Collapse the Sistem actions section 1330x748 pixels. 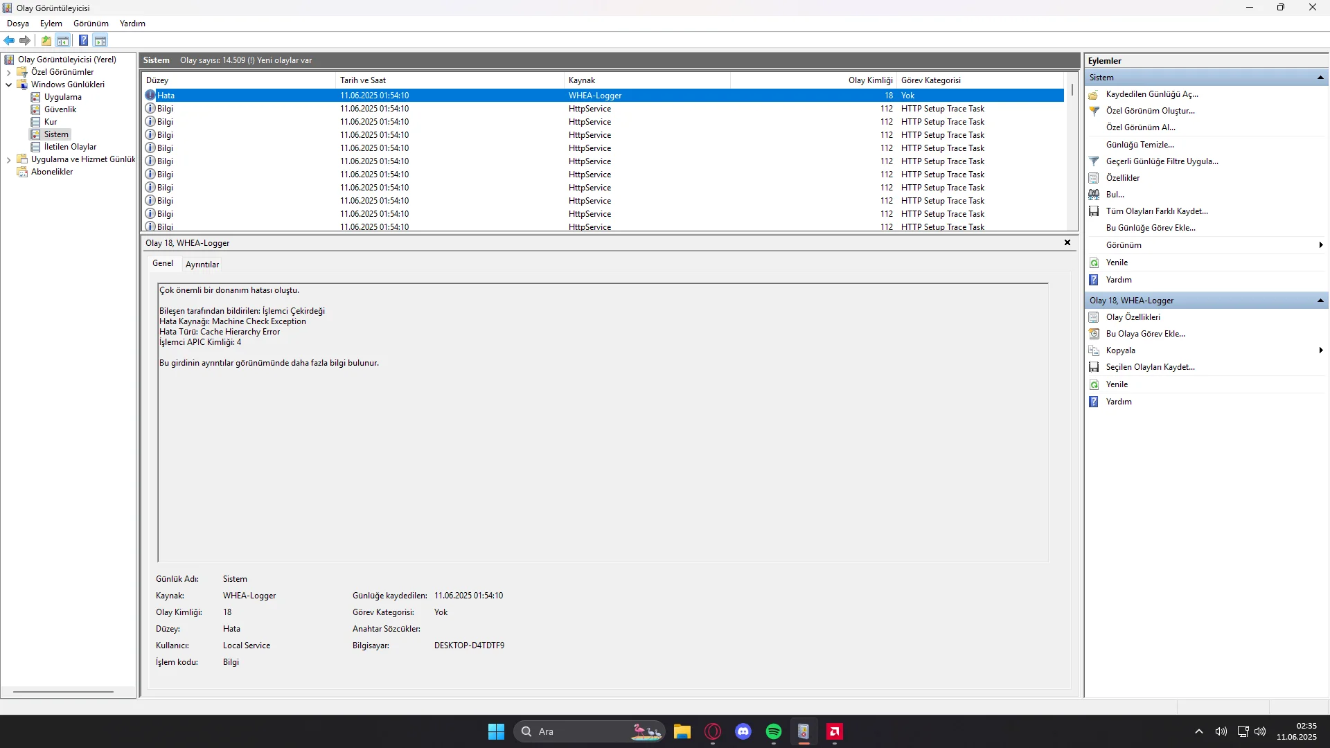[1320, 78]
